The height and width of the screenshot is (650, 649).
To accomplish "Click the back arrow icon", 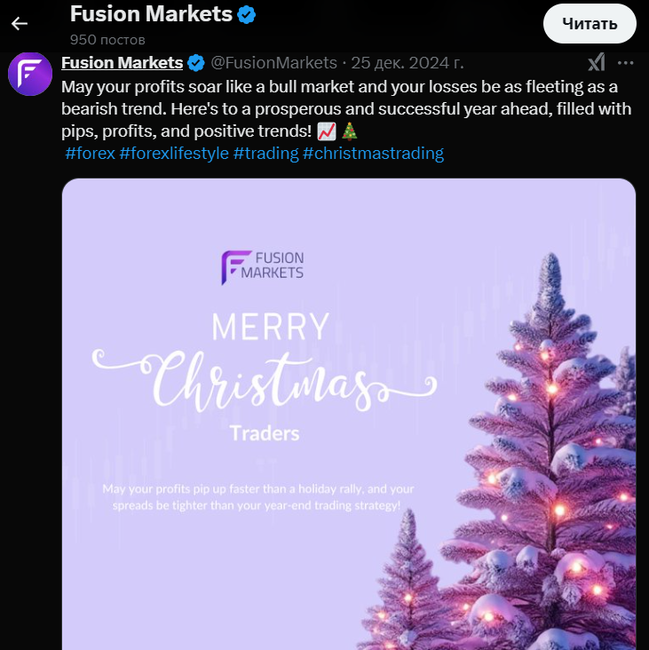I will (x=20, y=23).
